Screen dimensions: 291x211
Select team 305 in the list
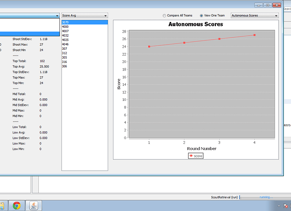tap(85, 57)
